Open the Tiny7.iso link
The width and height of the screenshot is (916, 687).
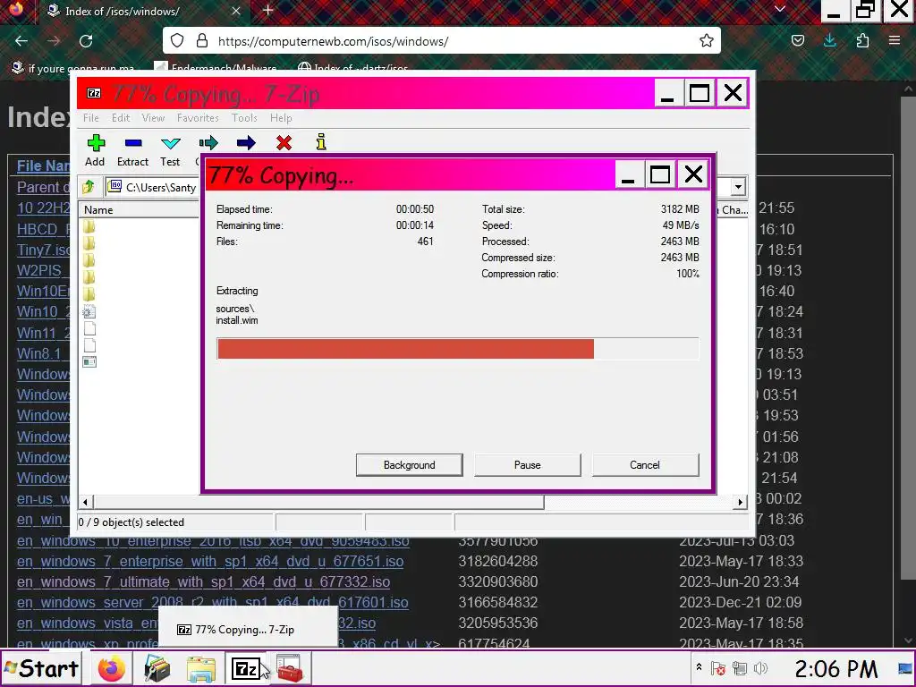click(x=44, y=250)
